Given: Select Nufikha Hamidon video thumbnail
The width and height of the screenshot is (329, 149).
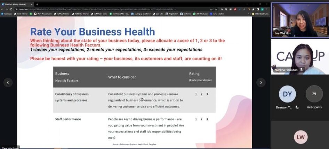Looking at the screenshot, I should [x=300, y=56].
